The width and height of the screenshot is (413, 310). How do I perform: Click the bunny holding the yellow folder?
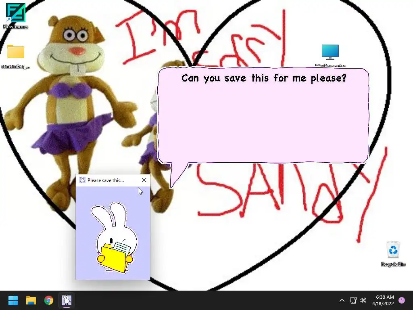click(114, 238)
